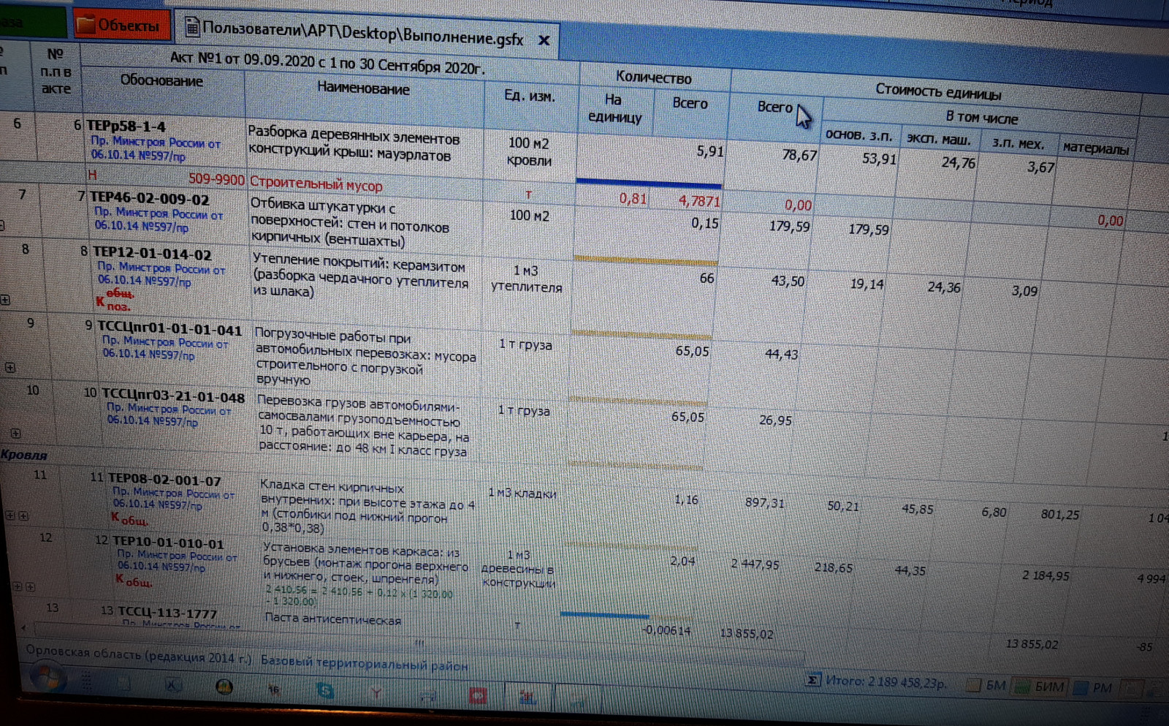Open Skype from the taskbar

tap(324, 689)
